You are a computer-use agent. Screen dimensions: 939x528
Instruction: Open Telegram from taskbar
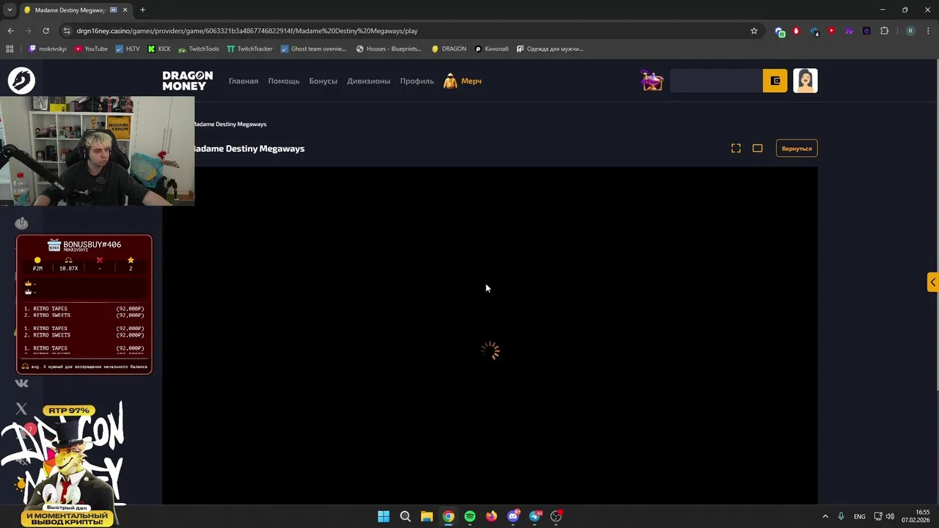pos(535,516)
